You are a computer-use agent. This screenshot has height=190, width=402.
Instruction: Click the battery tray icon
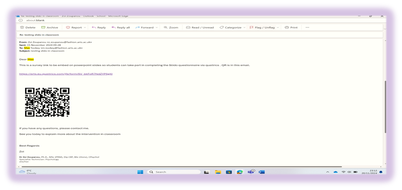click(355, 172)
